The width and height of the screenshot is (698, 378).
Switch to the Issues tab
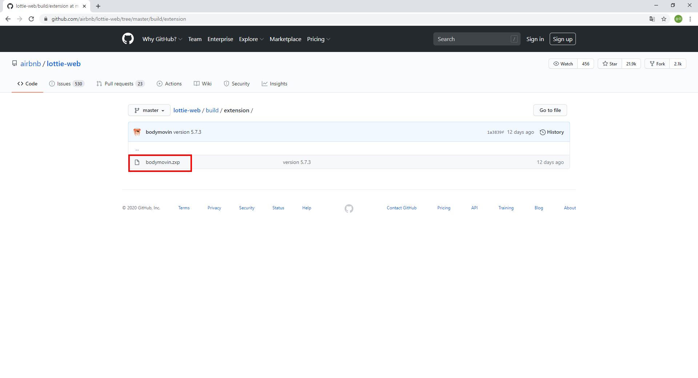click(67, 84)
